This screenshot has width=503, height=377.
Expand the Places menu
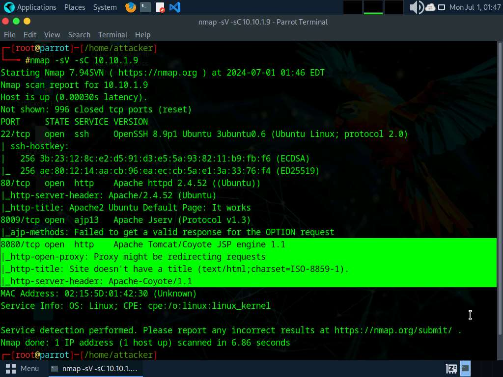click(75, 7)
